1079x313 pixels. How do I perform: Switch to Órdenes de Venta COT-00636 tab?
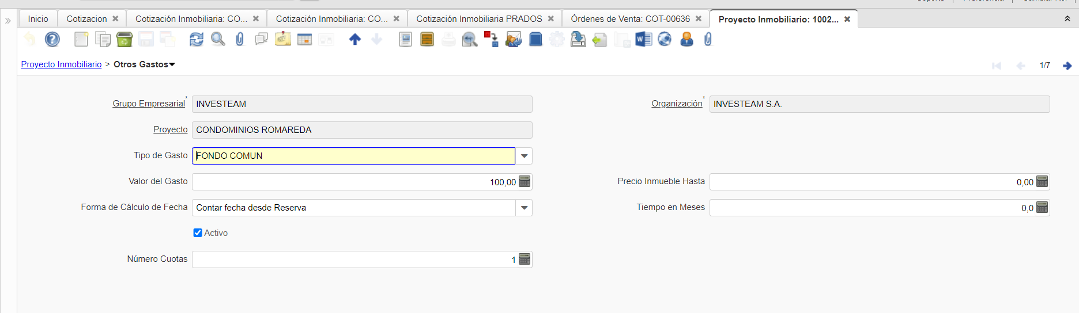pos(630,19)
